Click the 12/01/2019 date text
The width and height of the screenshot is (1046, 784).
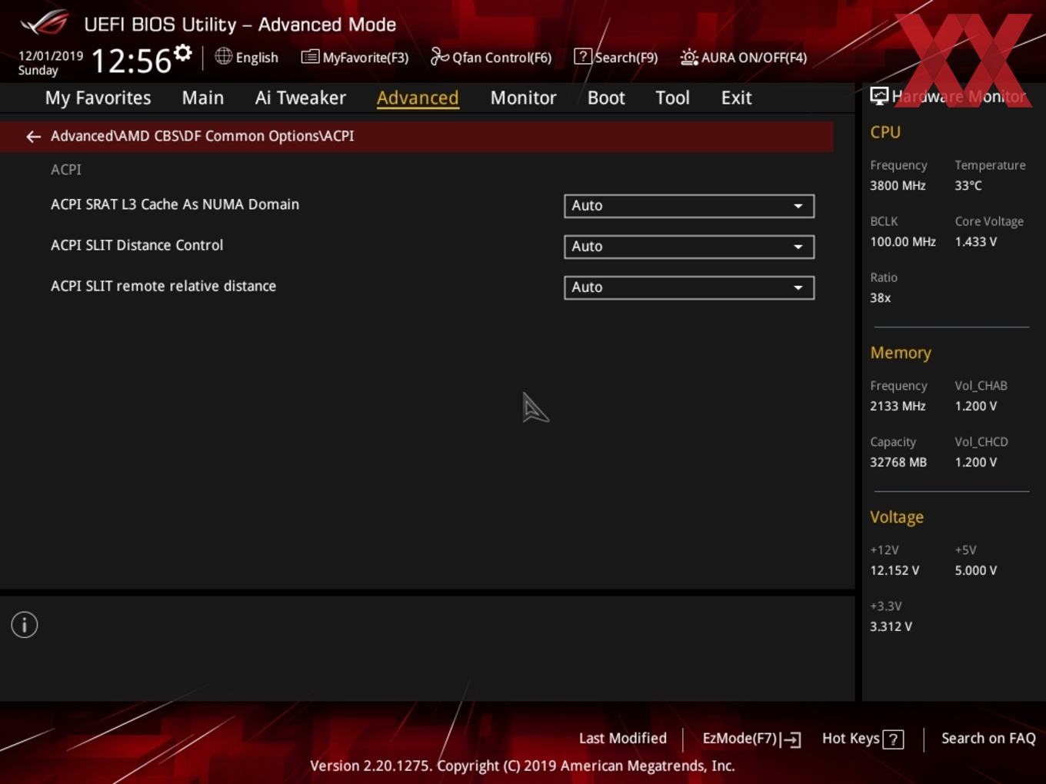51,56
